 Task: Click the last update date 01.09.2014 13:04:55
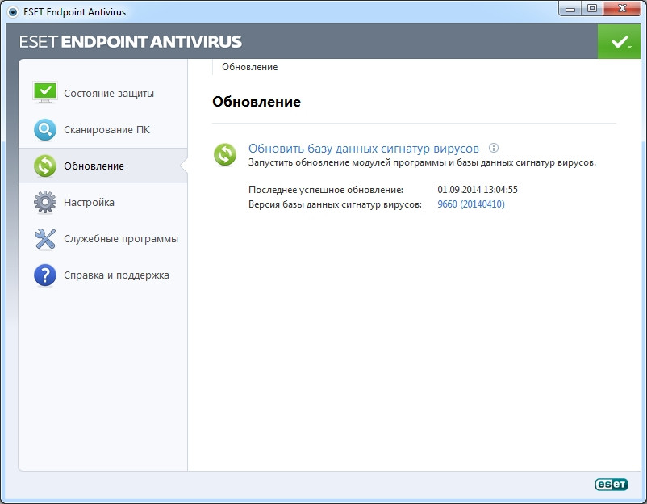[x=478, y=190]
